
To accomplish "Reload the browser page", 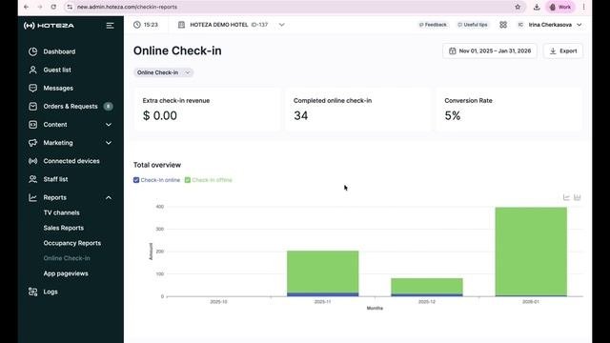I will [53, 7].
